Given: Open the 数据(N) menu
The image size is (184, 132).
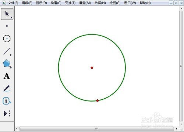Looking at the screenshot, I should click(100, 3).
